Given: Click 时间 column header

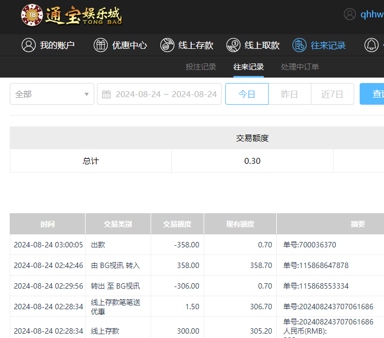Looking at the screenshot, I should 48,224.
